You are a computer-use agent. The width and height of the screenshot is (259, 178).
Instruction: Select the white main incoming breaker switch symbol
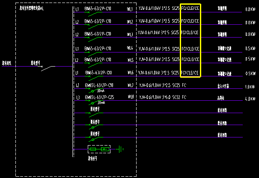48,68
